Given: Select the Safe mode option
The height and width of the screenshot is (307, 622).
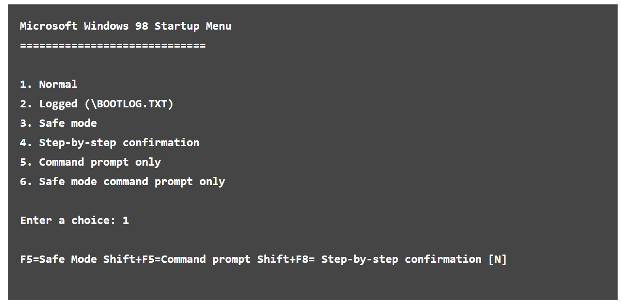Looking at the screenshot, I should [68, 123].
